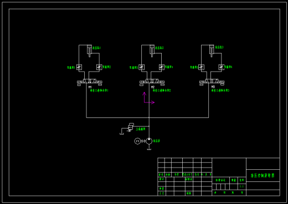This screenshot has width=288, height=204.
Task: Click the green label under M1 valve
Action: tap(99, 90)
